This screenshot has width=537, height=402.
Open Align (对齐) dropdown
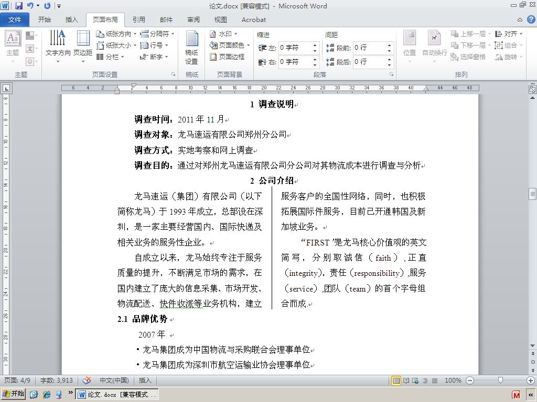509,34
